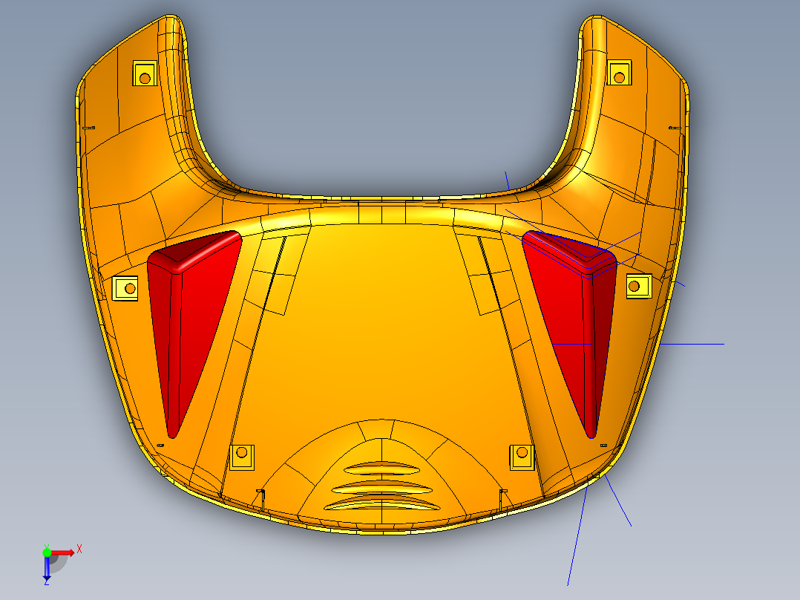
Task: Pick the top-right square mounting boss
Action: point(619,74)
